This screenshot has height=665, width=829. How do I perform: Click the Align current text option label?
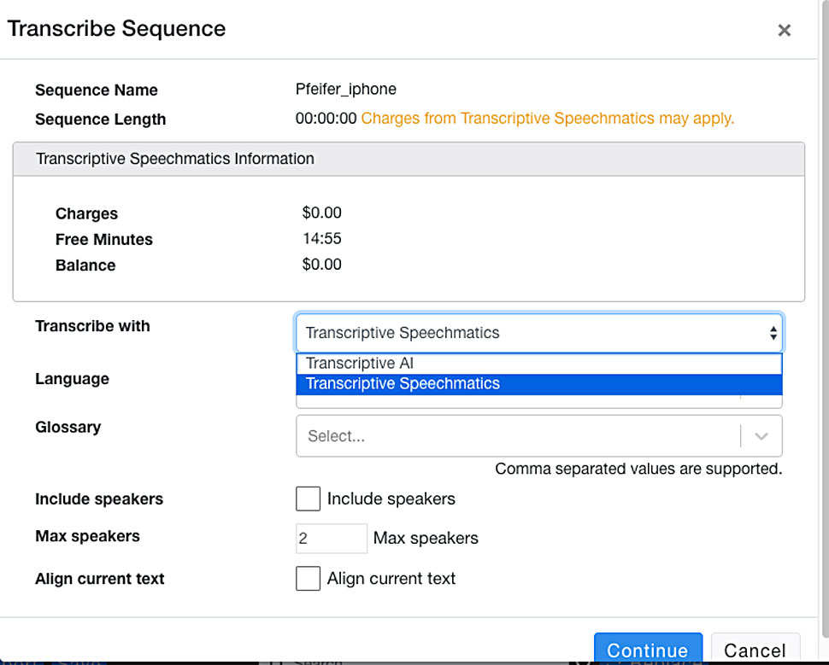point(391,579)
